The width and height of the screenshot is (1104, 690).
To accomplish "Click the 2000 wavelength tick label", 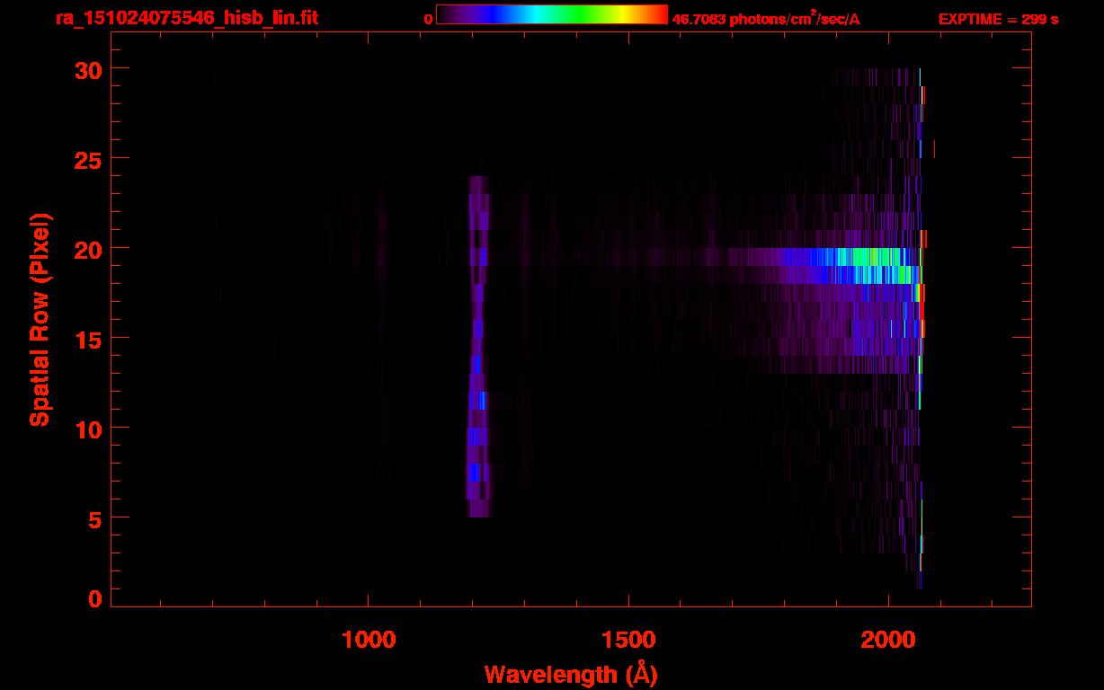I will (888, 640).
